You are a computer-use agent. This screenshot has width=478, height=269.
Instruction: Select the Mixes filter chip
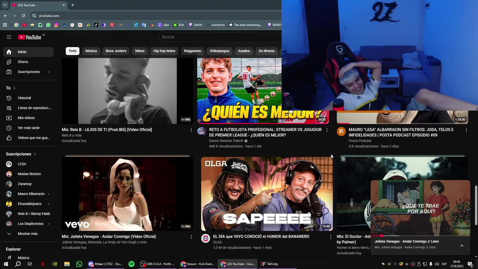point(140,51)
